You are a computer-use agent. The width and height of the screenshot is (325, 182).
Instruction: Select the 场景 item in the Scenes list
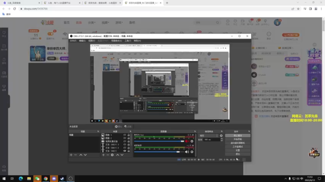pos(84,135)
